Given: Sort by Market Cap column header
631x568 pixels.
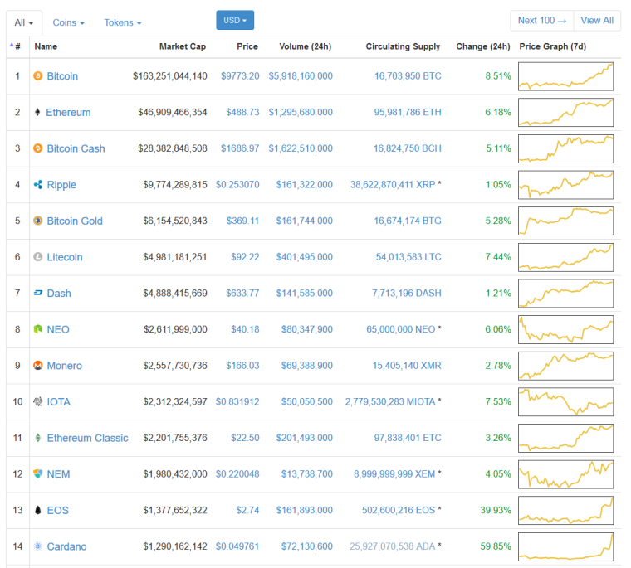Looking at the screenshot, I should (x=183, y=46).
